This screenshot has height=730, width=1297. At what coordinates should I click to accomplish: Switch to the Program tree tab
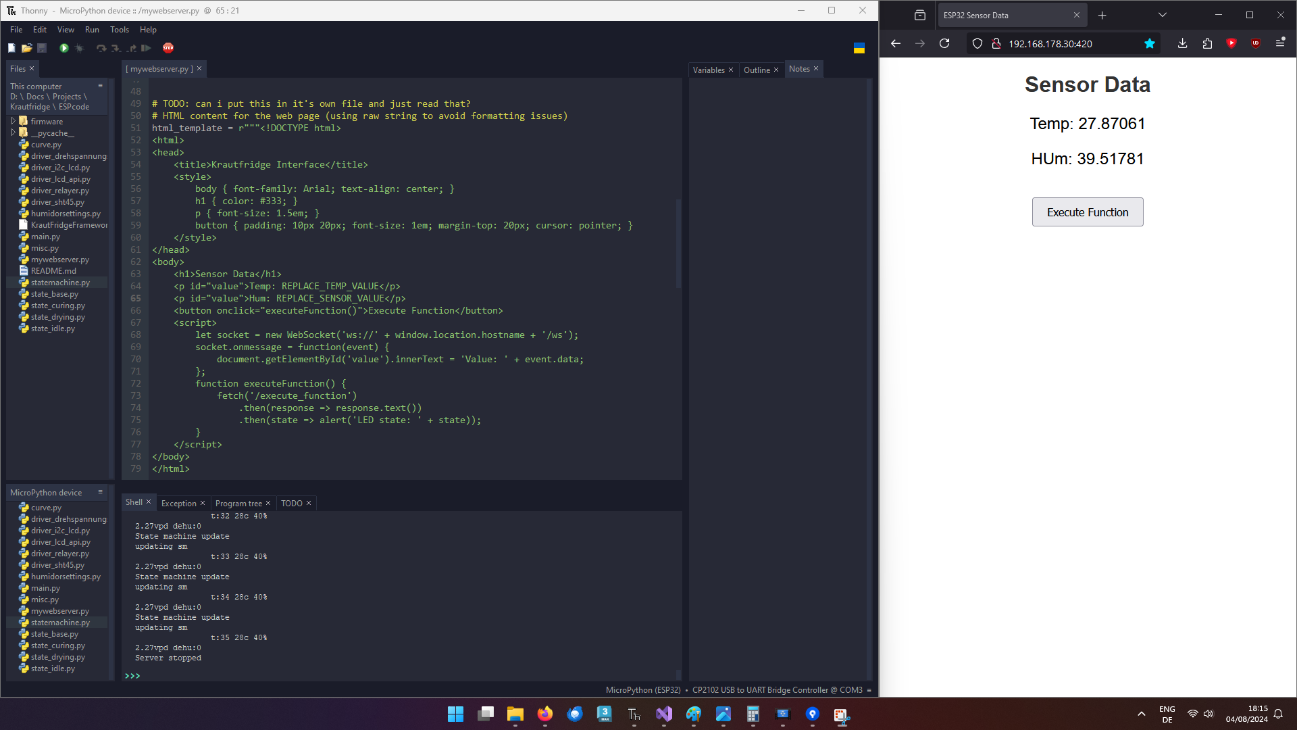pos(238,504)
